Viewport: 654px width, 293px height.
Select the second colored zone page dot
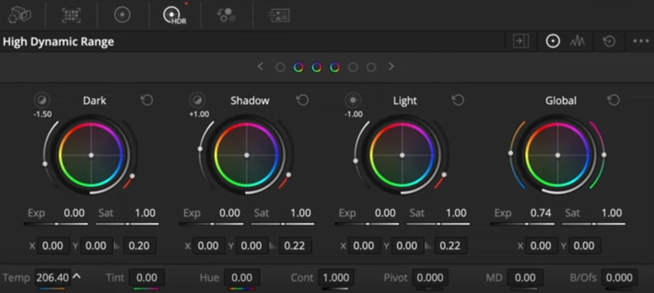click(x=298, y=68)
